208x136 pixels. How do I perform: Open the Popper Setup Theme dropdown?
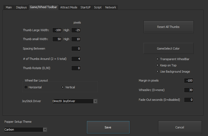tap(45, 130)
